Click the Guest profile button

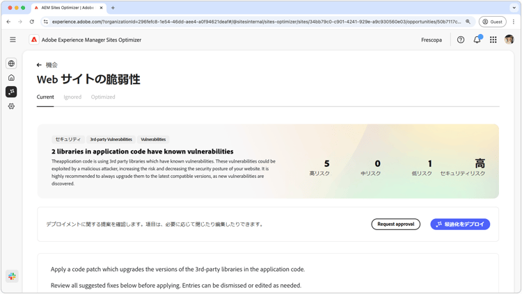pyautogui.click(x=492, y=22)
